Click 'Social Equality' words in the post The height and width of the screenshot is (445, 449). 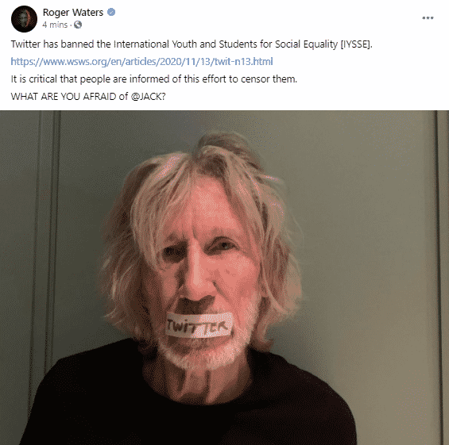pos(307,44)
